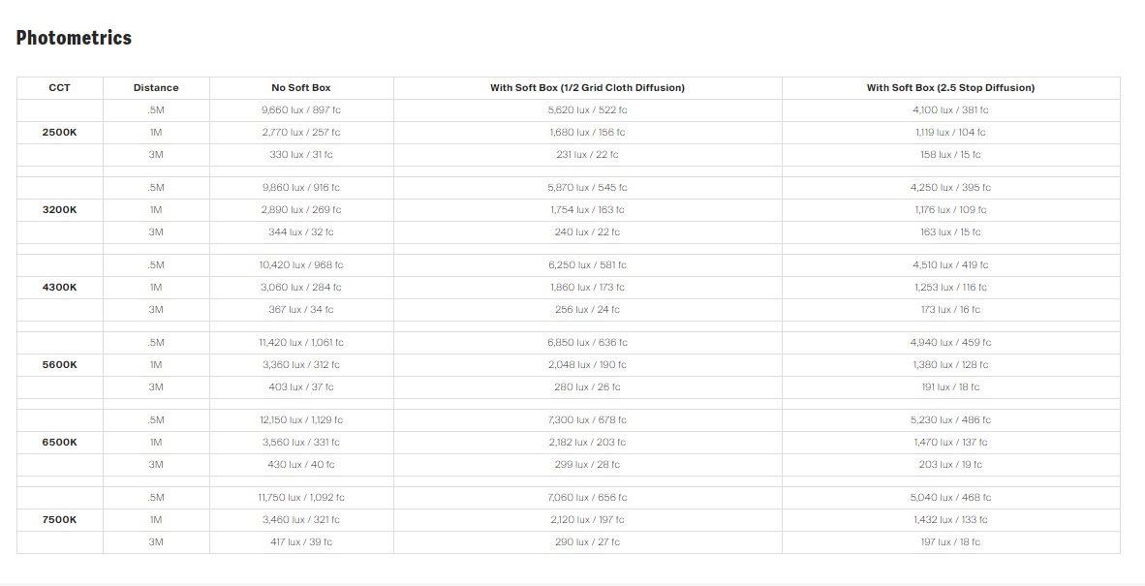Click the 1/2 Grid Cloth Diffusion header
Image resolution: width=1145 pixels, height=586 pixels.
pyautogui.click(x=587, y=88)
